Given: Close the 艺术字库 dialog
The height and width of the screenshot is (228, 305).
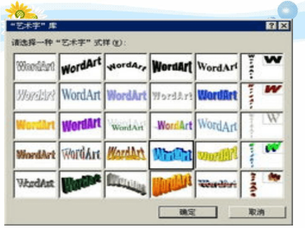Looking at the screenshot, I should click(x=284, y=25).
